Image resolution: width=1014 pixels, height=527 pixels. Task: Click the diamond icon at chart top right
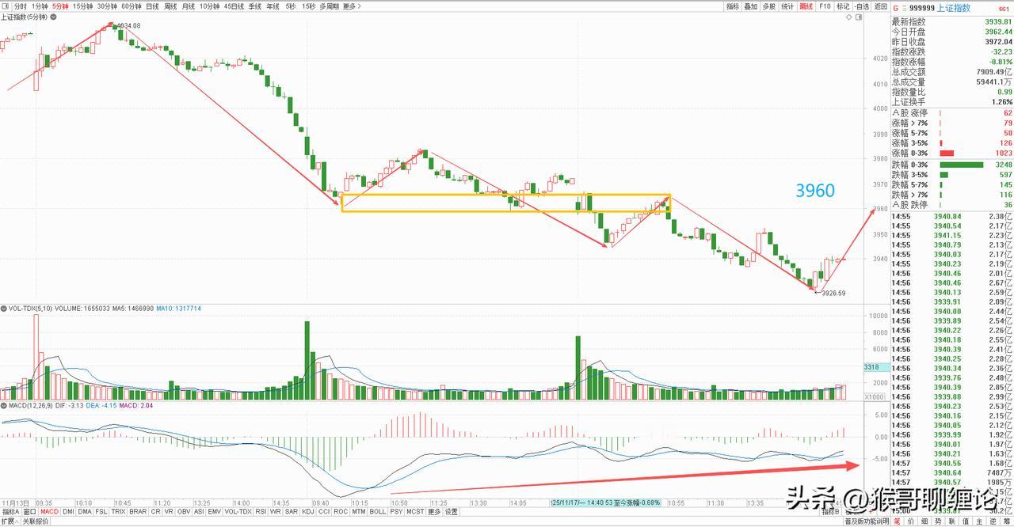click(x=849, y=17)
